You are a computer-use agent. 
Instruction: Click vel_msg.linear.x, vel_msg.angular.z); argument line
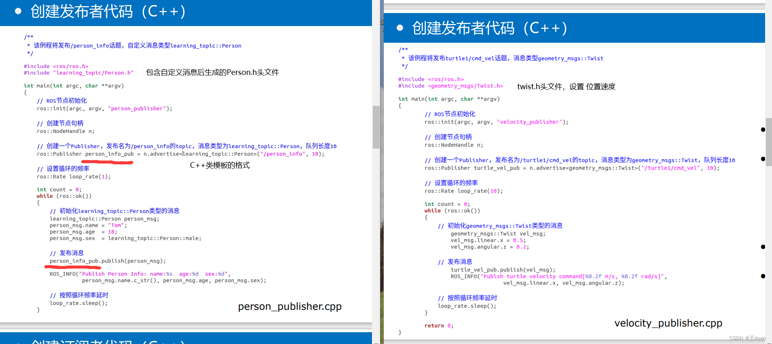coord(564,283)
